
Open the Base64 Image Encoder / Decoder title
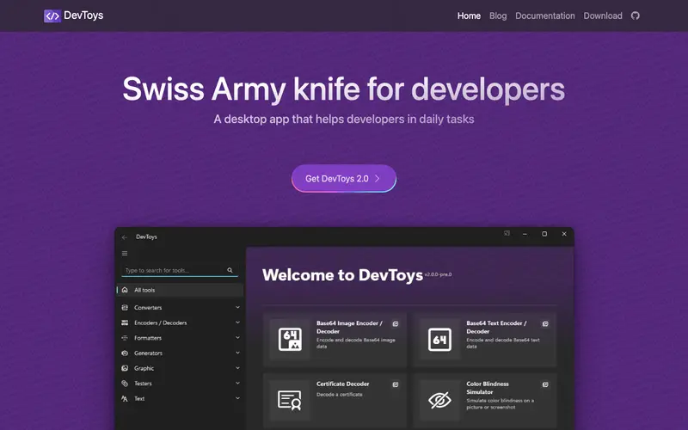(349, 328)
